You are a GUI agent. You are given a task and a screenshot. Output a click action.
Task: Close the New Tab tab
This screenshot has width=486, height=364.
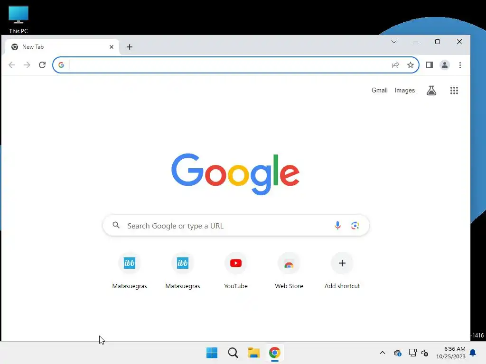coord(112,47)
